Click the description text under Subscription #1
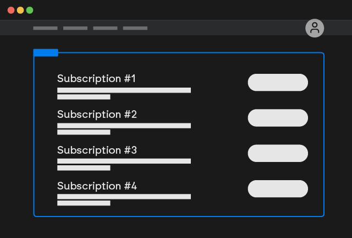The image size is (352, 238). point(124,93)
